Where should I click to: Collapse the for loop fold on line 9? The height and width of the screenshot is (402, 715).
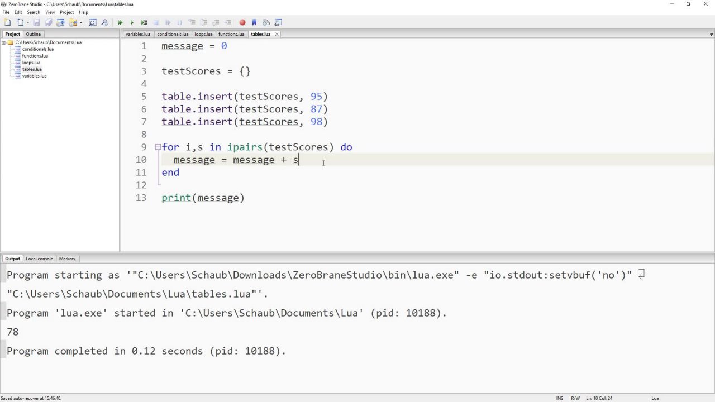coord(158,147)
